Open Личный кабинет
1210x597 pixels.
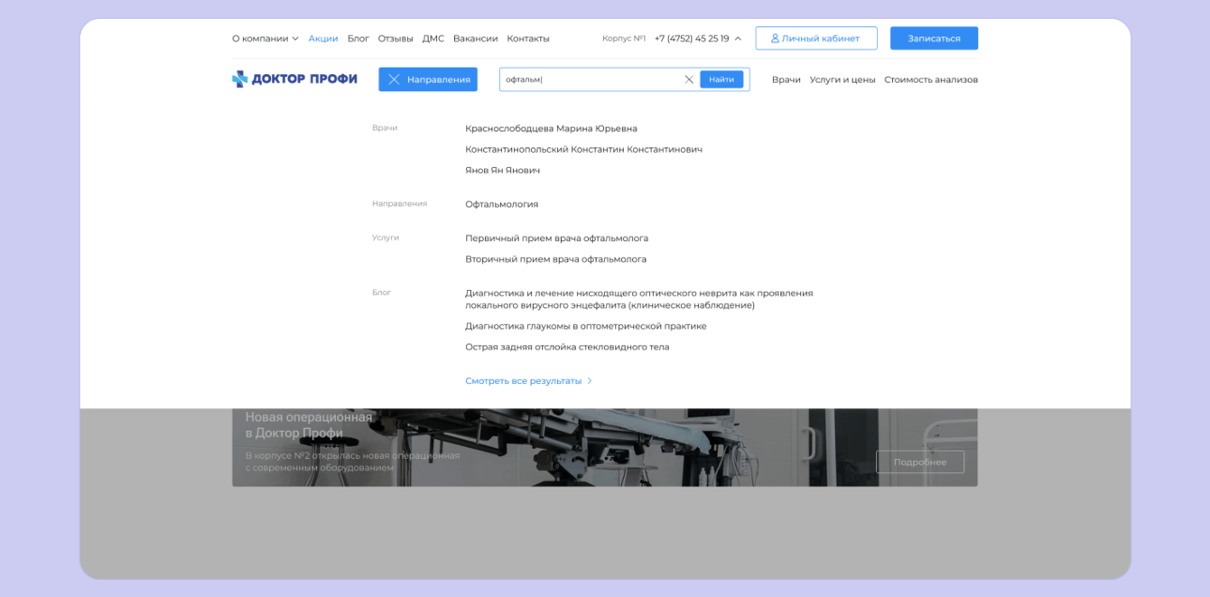pos(816,39)
